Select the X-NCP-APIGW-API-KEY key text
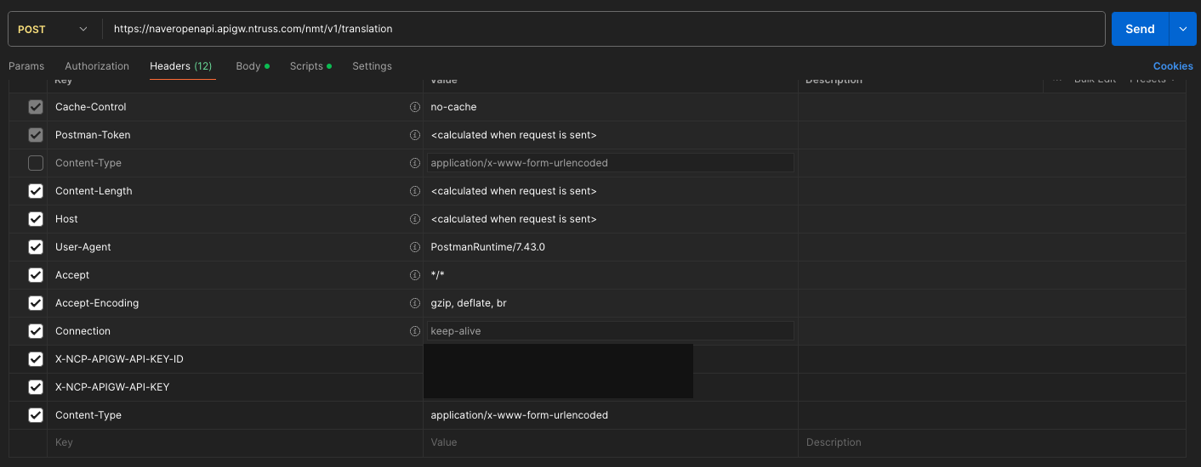The image size is (1201, 467). pyautogui.click(x=112, y=387)
